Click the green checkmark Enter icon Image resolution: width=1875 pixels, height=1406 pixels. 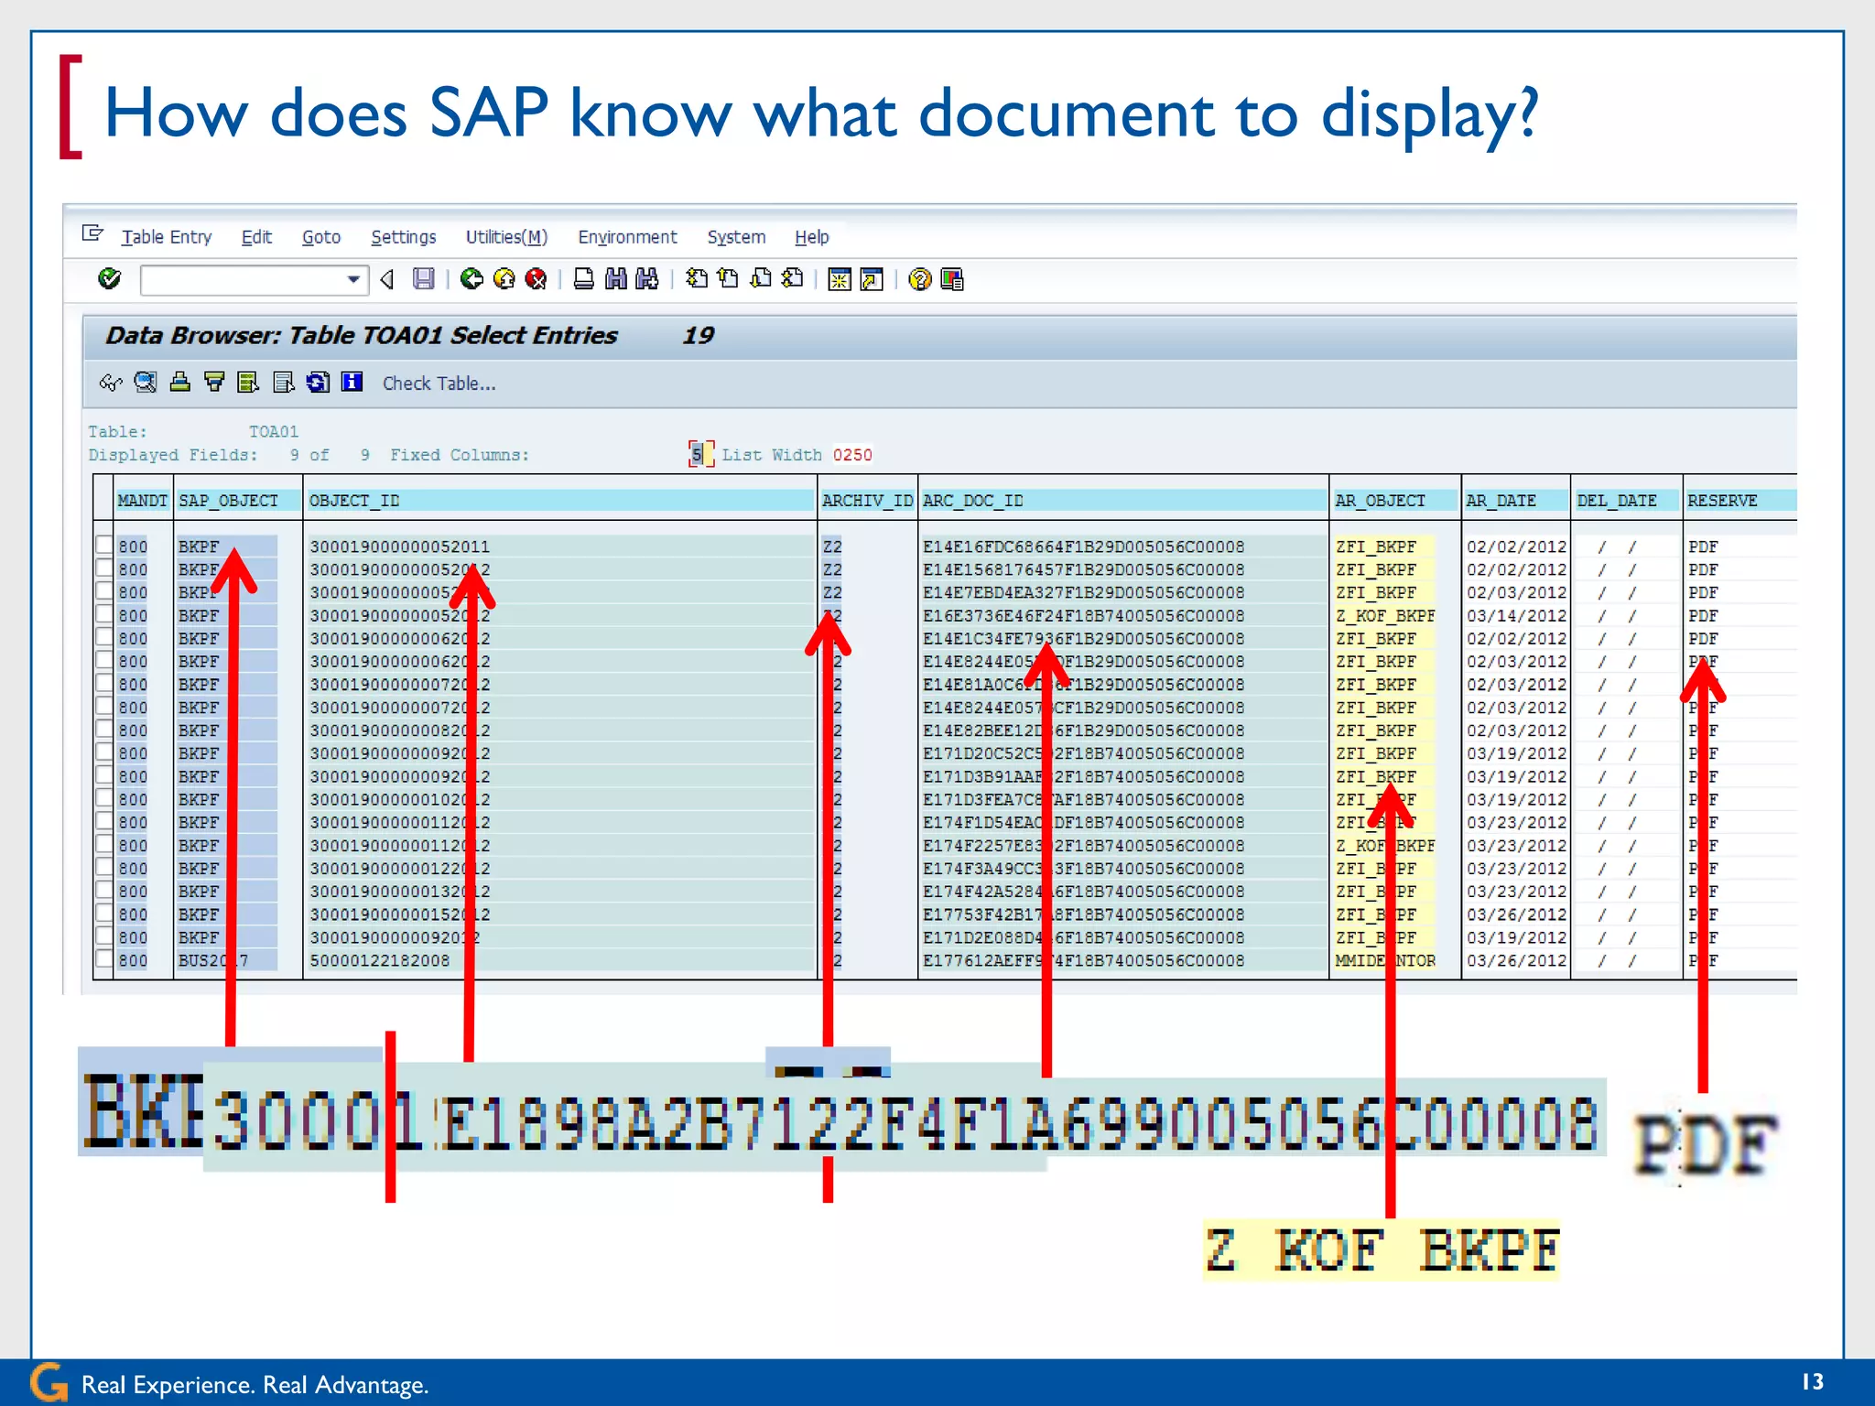[x=110, y=278]
